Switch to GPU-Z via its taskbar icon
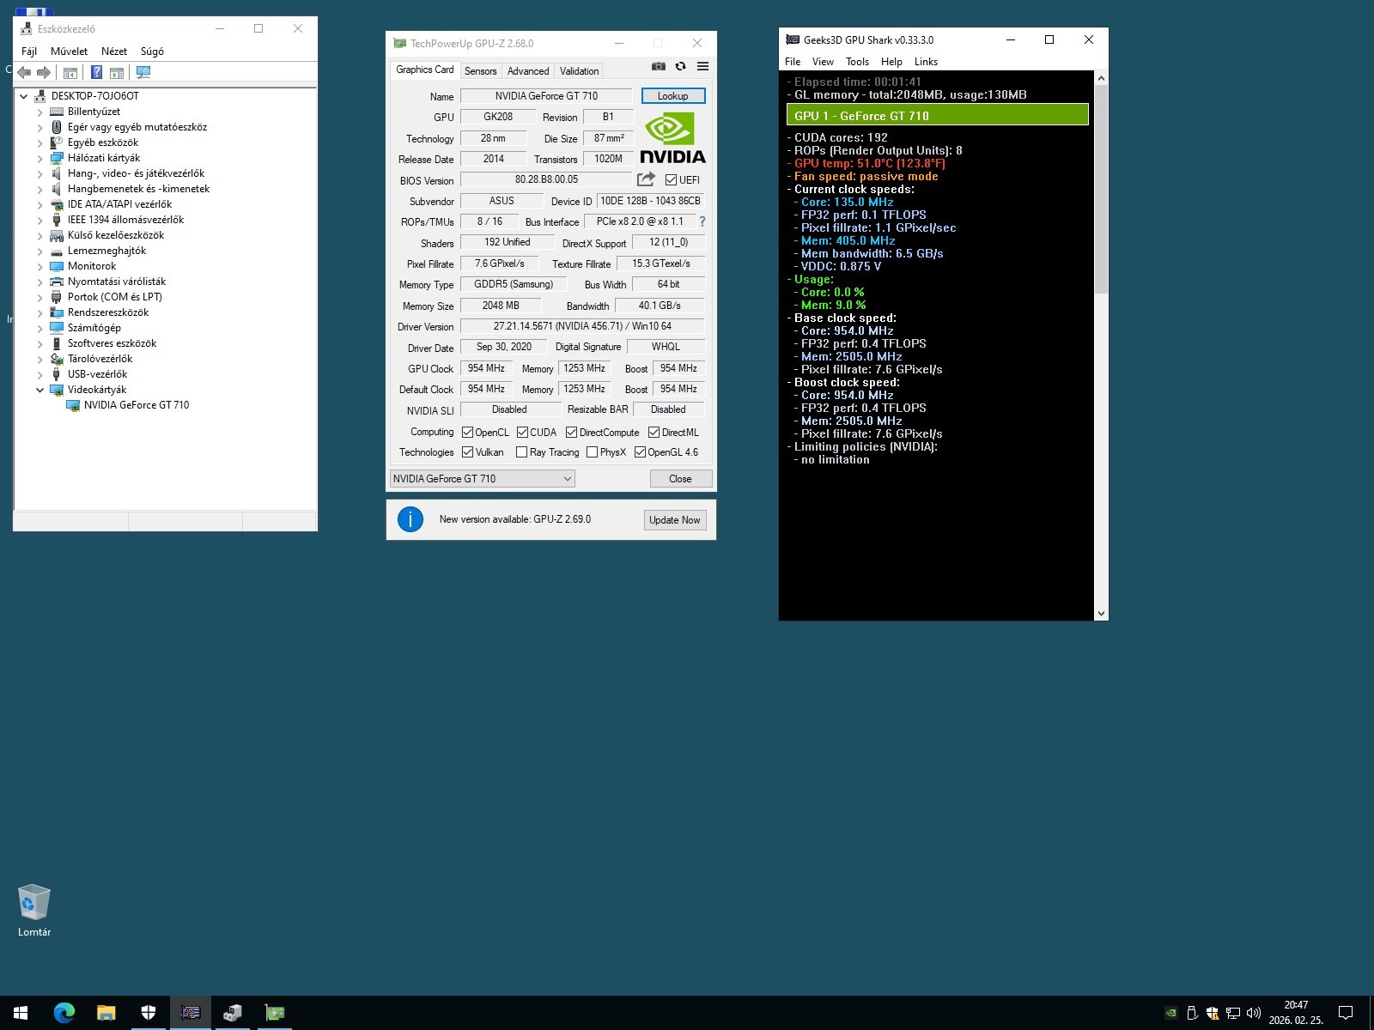 274,1013
